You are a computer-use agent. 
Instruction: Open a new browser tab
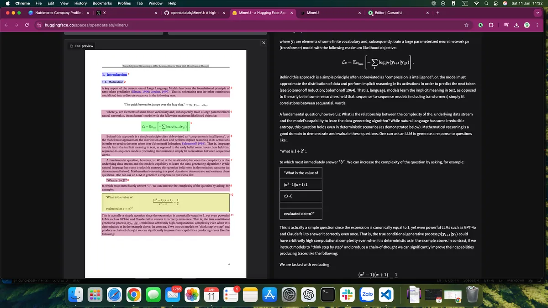click(x=437, y=13)
